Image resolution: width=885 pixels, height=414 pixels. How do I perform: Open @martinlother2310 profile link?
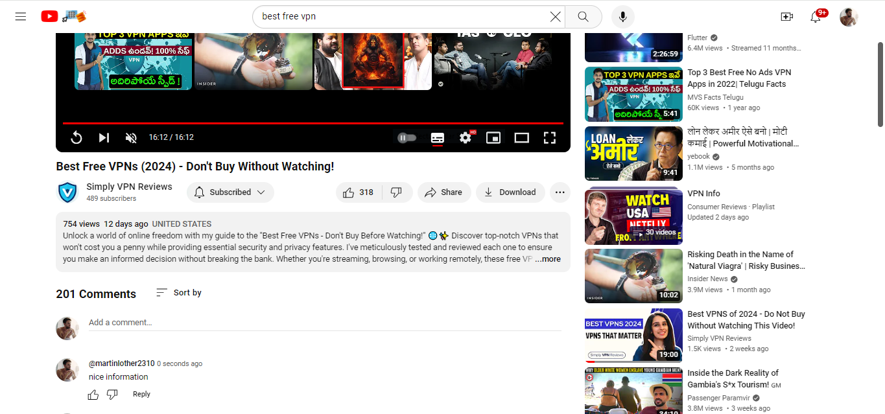tap(121, 363)
